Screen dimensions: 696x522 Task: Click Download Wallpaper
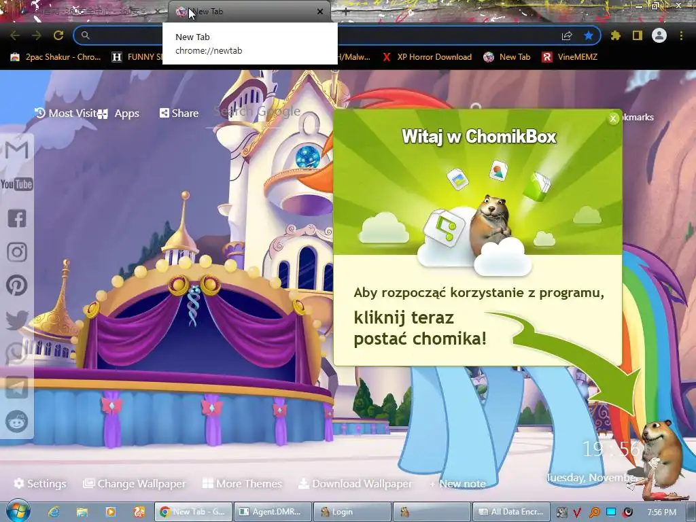tap(355, 483)
